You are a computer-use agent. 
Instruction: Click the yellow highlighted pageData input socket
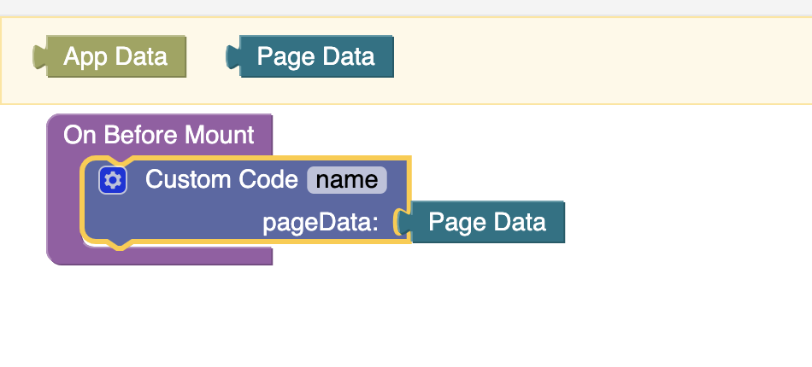(x=401, y=223)
